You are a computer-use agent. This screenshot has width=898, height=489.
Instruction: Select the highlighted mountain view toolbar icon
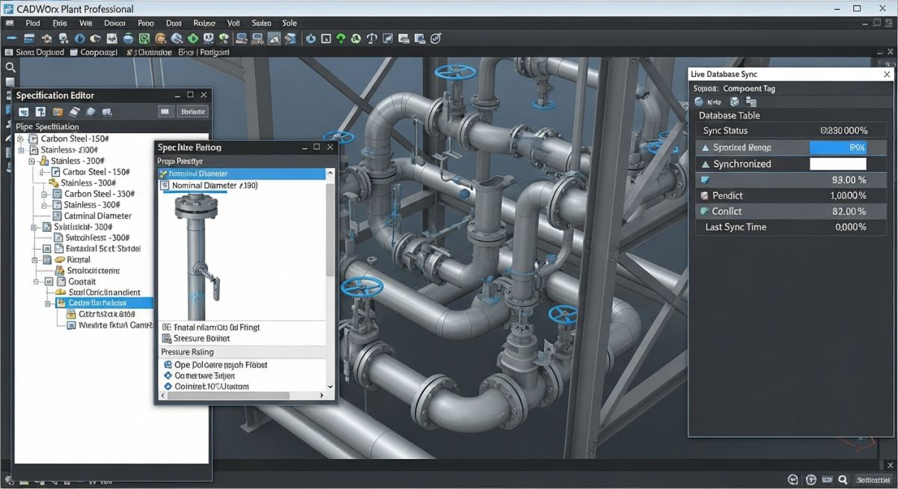coord(275,38)
